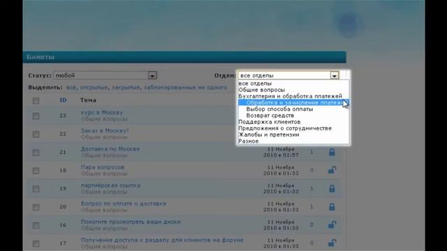
Task: Select 'Жалобы и претензии' option
Action: (293, 135)
